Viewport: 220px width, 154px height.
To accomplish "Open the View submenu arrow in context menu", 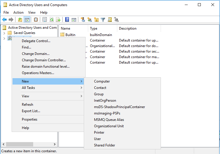I will [81, 96].
